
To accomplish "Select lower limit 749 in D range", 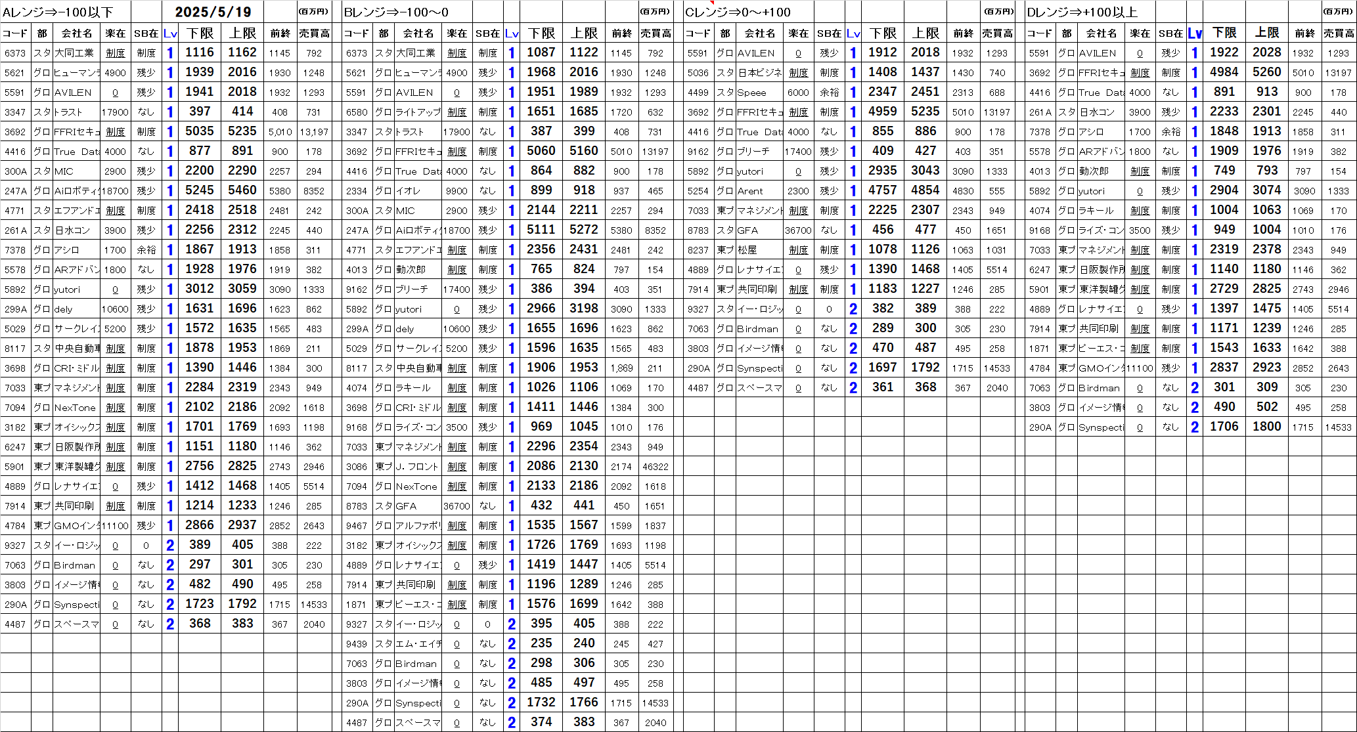I will click(1224, 171).
